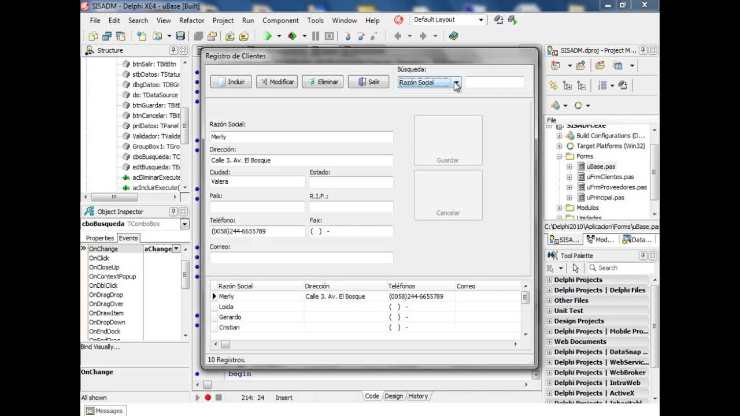The width and height of the screenshot is (740, 416).
Task: Click the Step Over icon
Action: point(361,36)
